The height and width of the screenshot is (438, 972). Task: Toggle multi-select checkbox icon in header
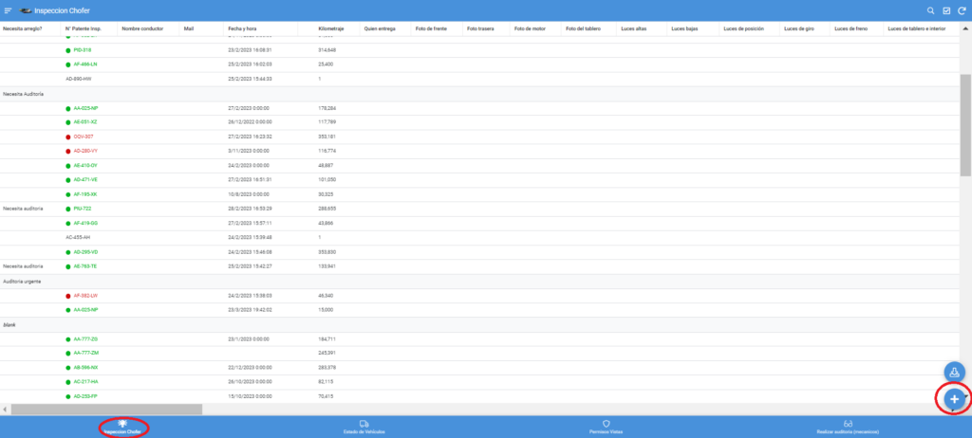(946, 9)
